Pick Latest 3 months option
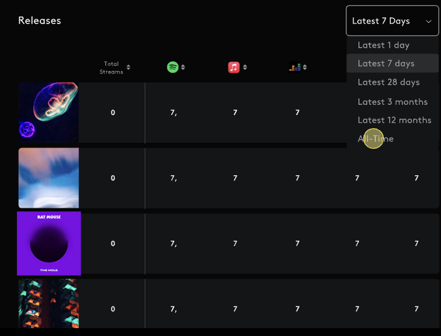 point(392,102)
